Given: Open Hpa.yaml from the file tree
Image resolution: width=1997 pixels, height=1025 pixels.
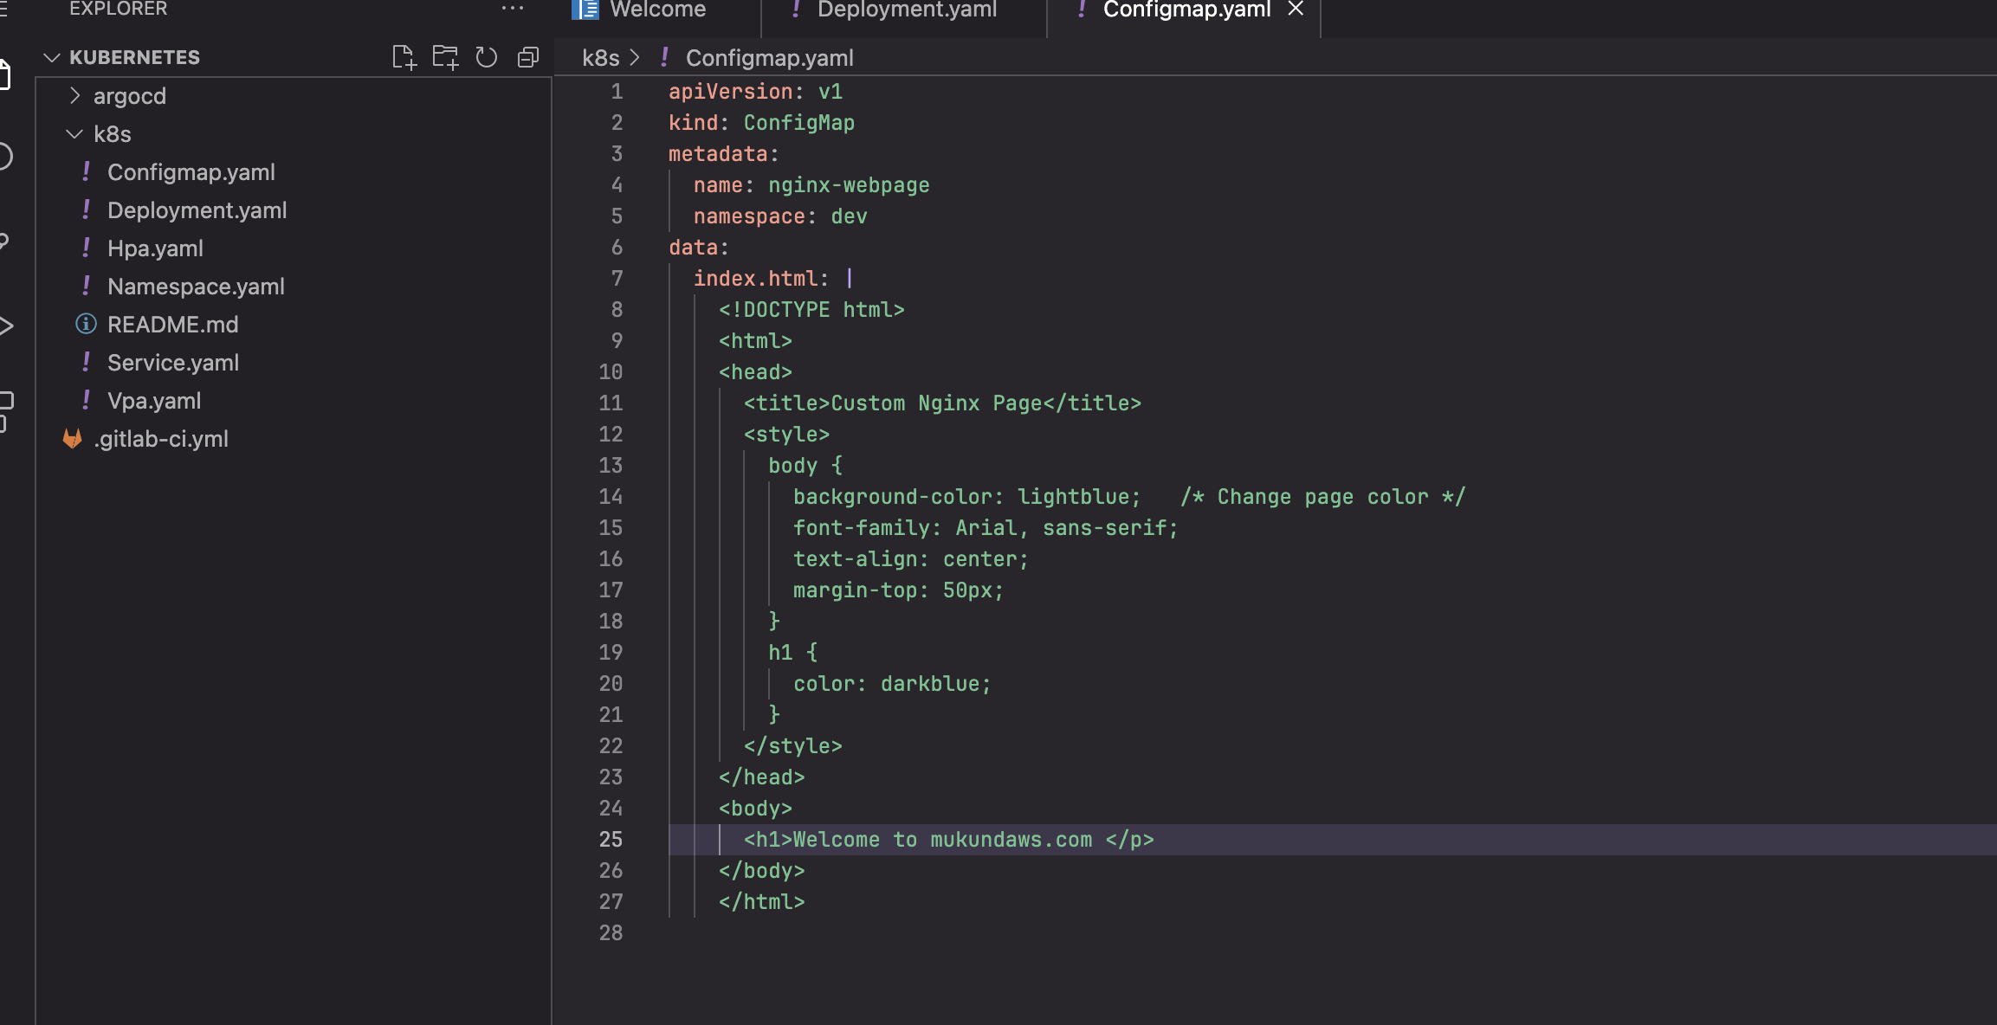Looking at the screenshot, I should (155, 248).
